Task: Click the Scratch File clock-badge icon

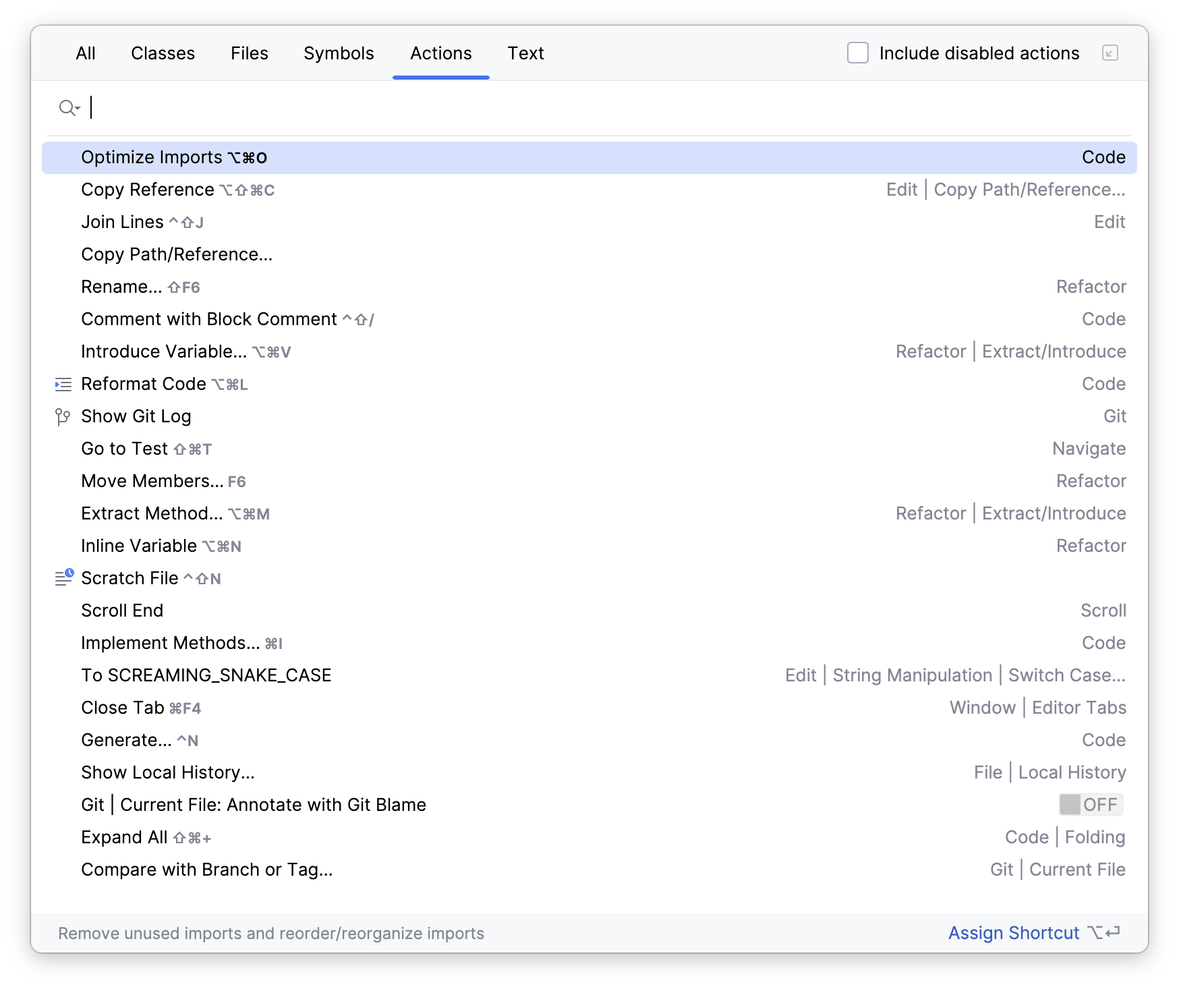Action: (63, 577)
